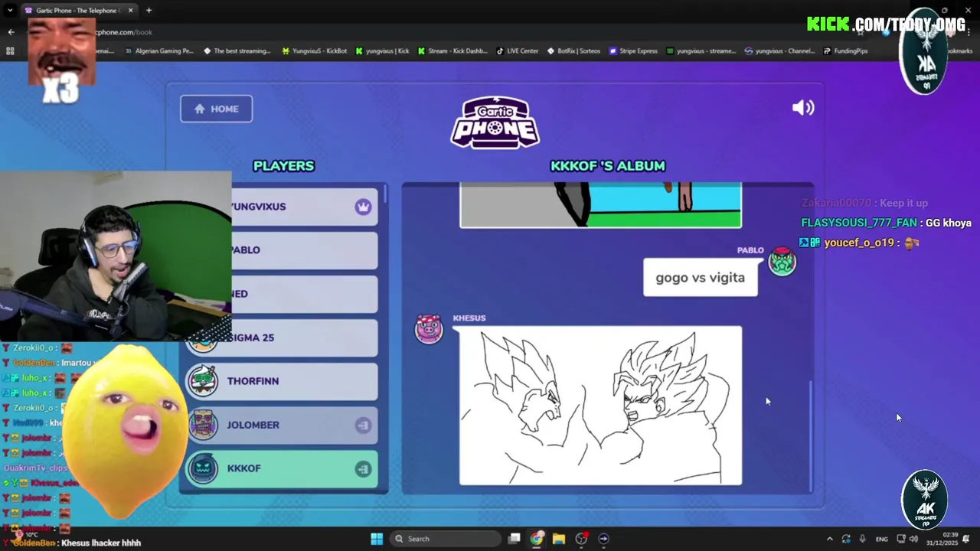Open the notifications bell icon

[x=966, y=539]
